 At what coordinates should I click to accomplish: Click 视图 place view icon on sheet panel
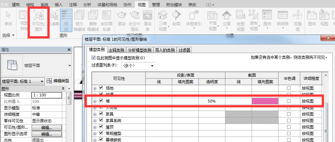coord(324,19)
